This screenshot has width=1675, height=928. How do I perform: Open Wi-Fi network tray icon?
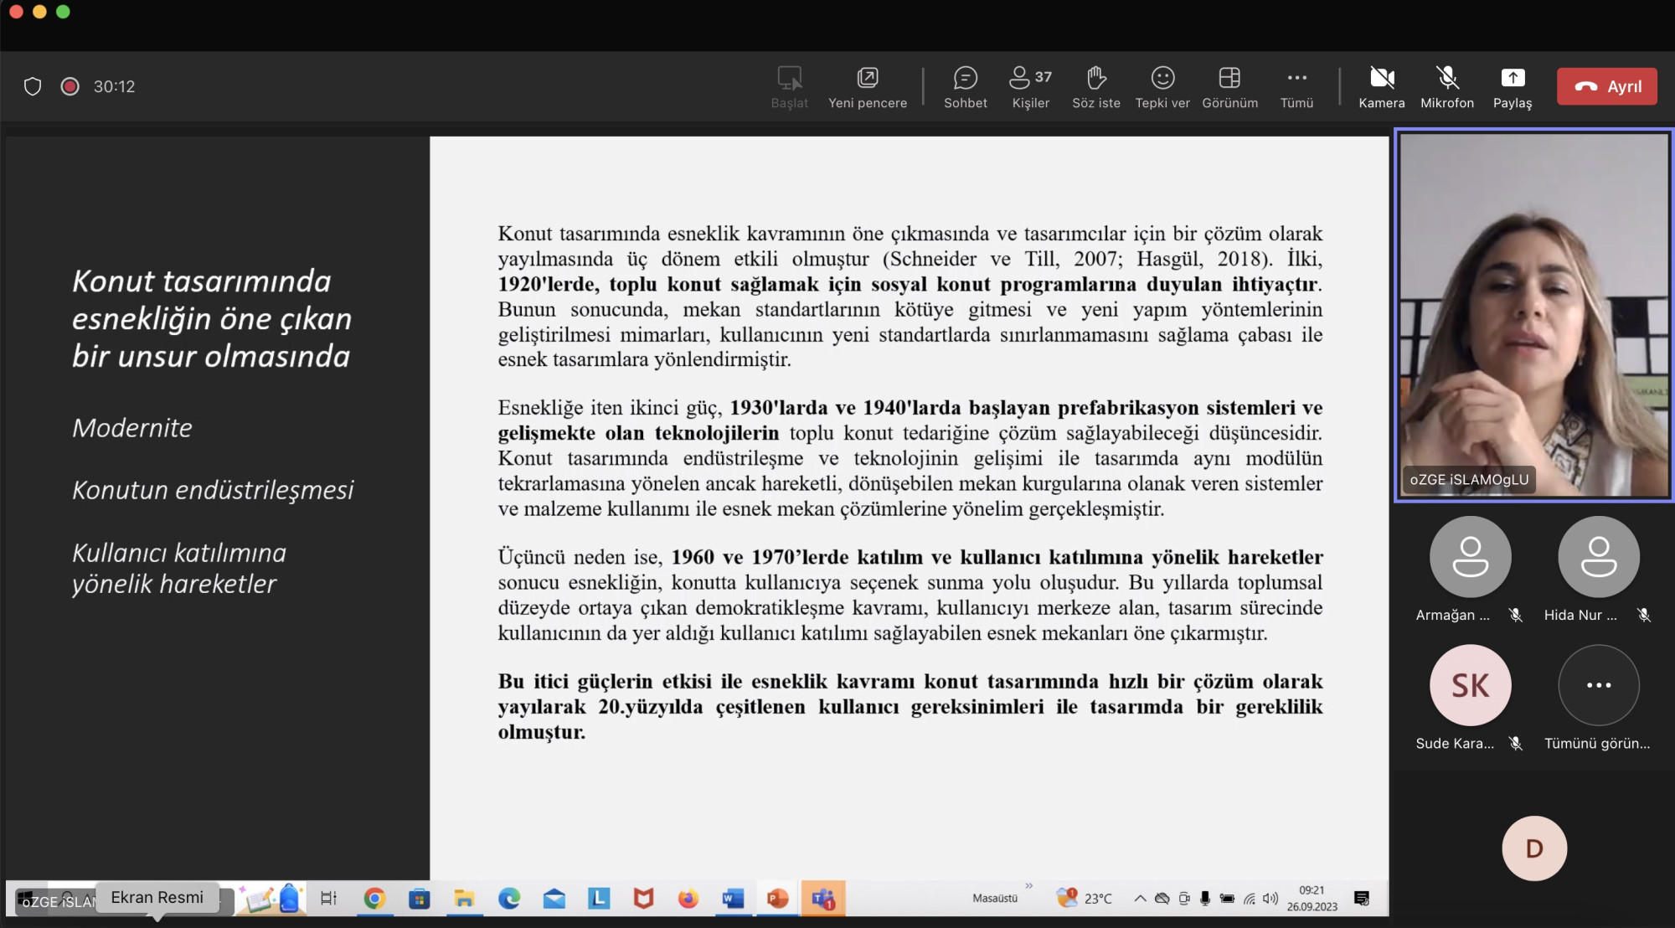pyautogui.click(x=1249, y=899)
